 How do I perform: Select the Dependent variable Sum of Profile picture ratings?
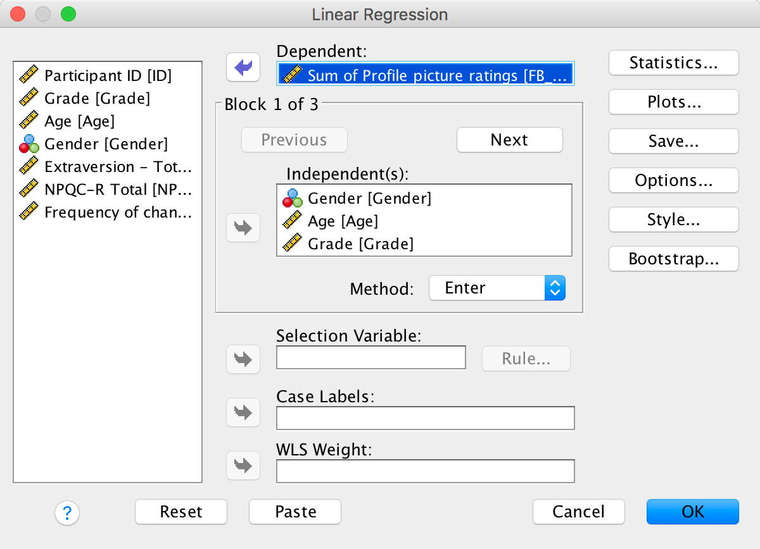[x=426, y=75]
